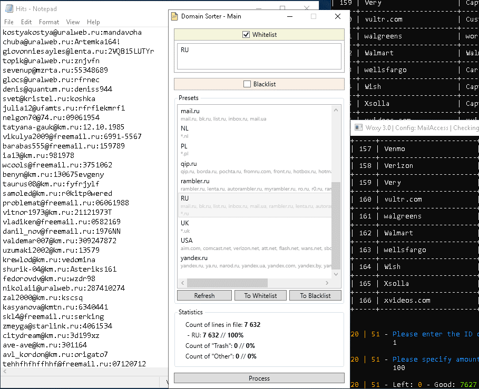Click the To Blacklist button
The height and width of the screenshot is (389, 479).
coord(315,295)
